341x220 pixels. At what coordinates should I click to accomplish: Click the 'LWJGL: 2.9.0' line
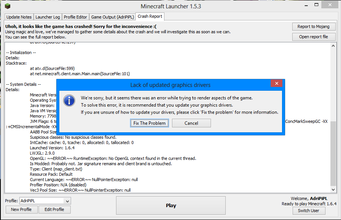point(42,153)
